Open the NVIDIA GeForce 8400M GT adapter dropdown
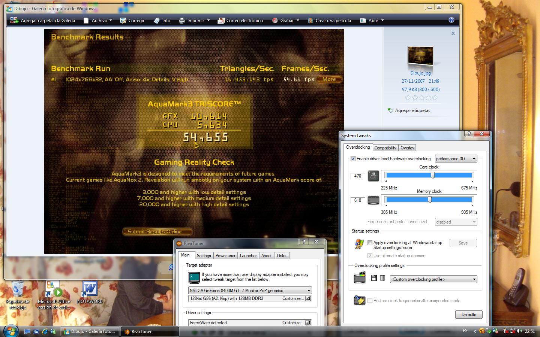 pyautogui.click(x=250, y=291)
